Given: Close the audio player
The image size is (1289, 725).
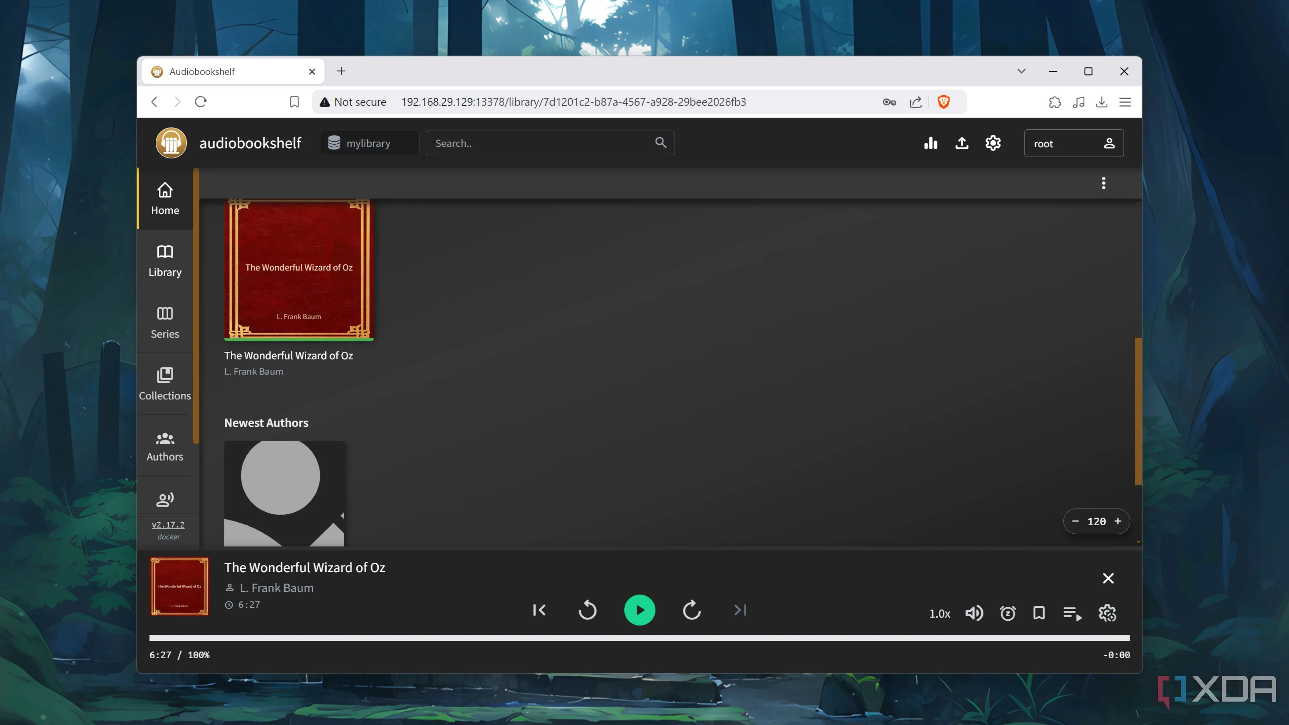Looking at the screenshot, I should [x=1108, y=578].
